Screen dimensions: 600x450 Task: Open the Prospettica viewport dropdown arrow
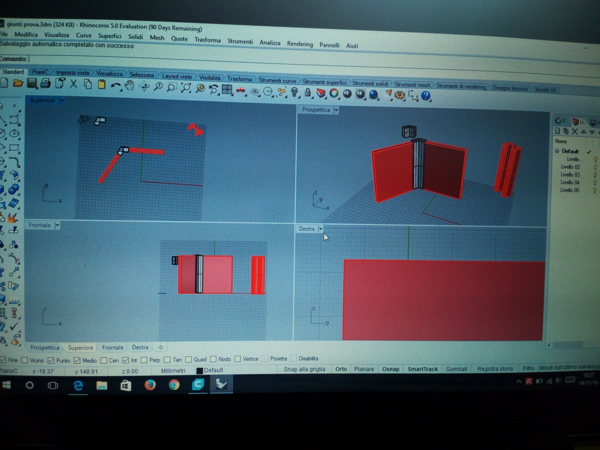click(336, 109)
